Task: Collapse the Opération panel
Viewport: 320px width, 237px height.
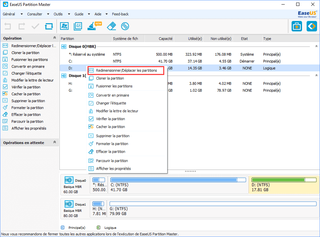Action: pos(55,38)
